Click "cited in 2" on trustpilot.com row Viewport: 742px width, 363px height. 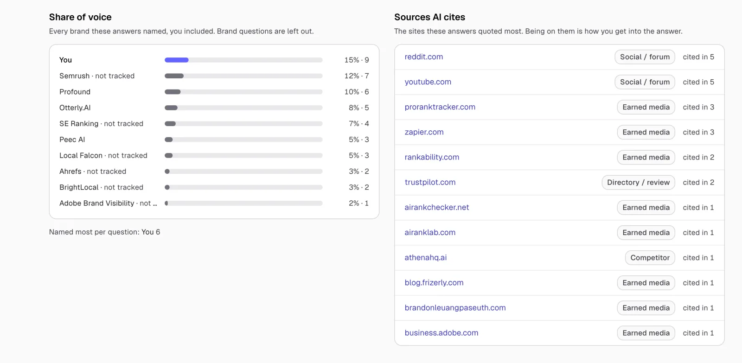point(698,182)
